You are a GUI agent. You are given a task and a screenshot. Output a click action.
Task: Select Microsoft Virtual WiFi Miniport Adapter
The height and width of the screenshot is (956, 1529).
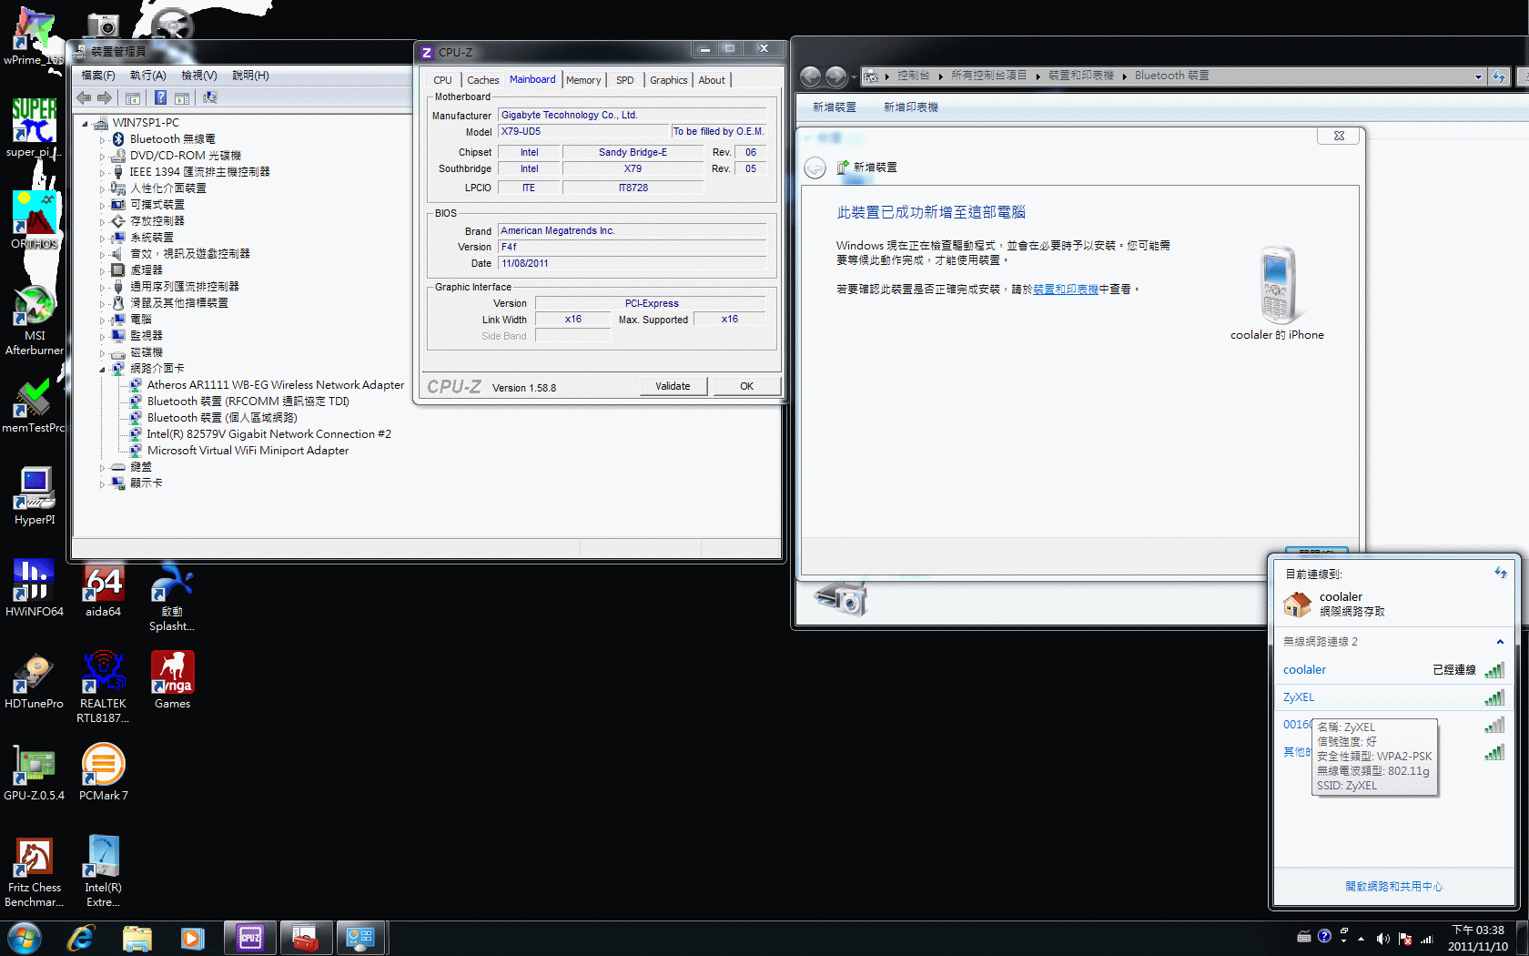click(248, 451)
